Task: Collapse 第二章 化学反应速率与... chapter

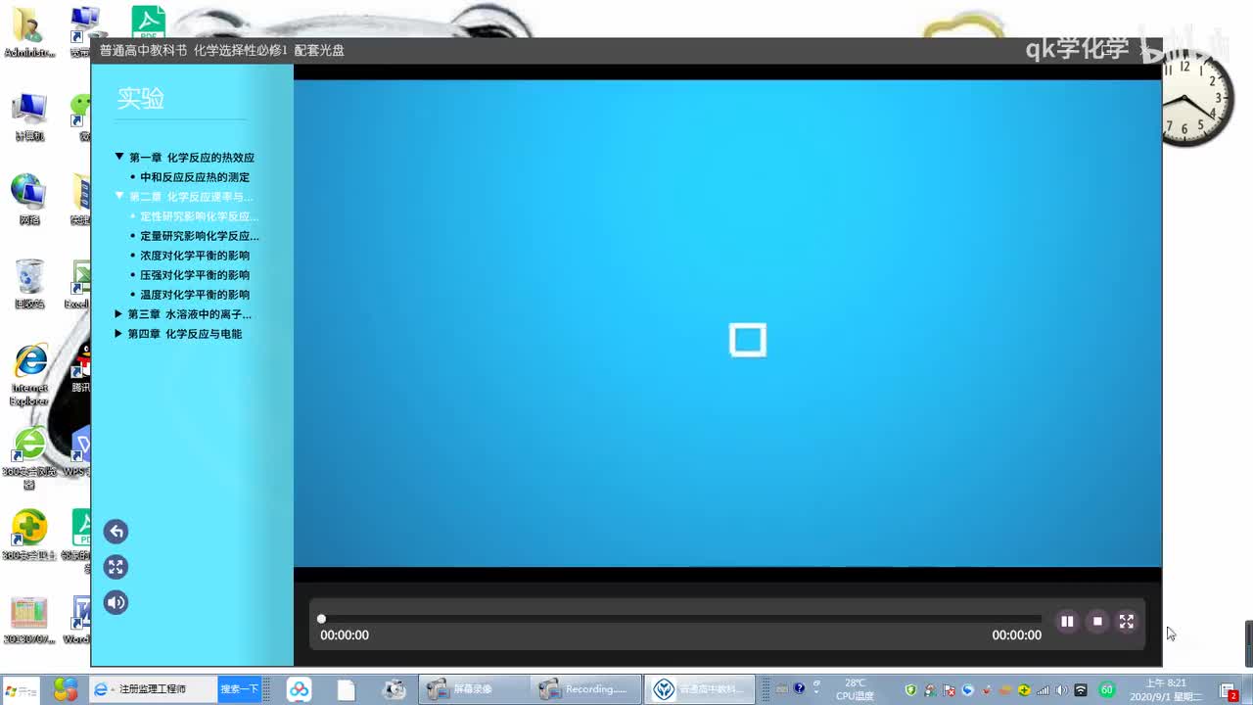Action: pyautogui.click(x=119, y=196)
